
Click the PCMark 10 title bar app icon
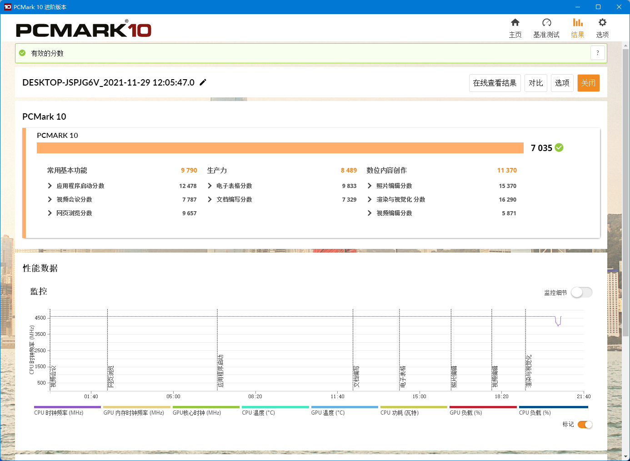click(7, 7)
